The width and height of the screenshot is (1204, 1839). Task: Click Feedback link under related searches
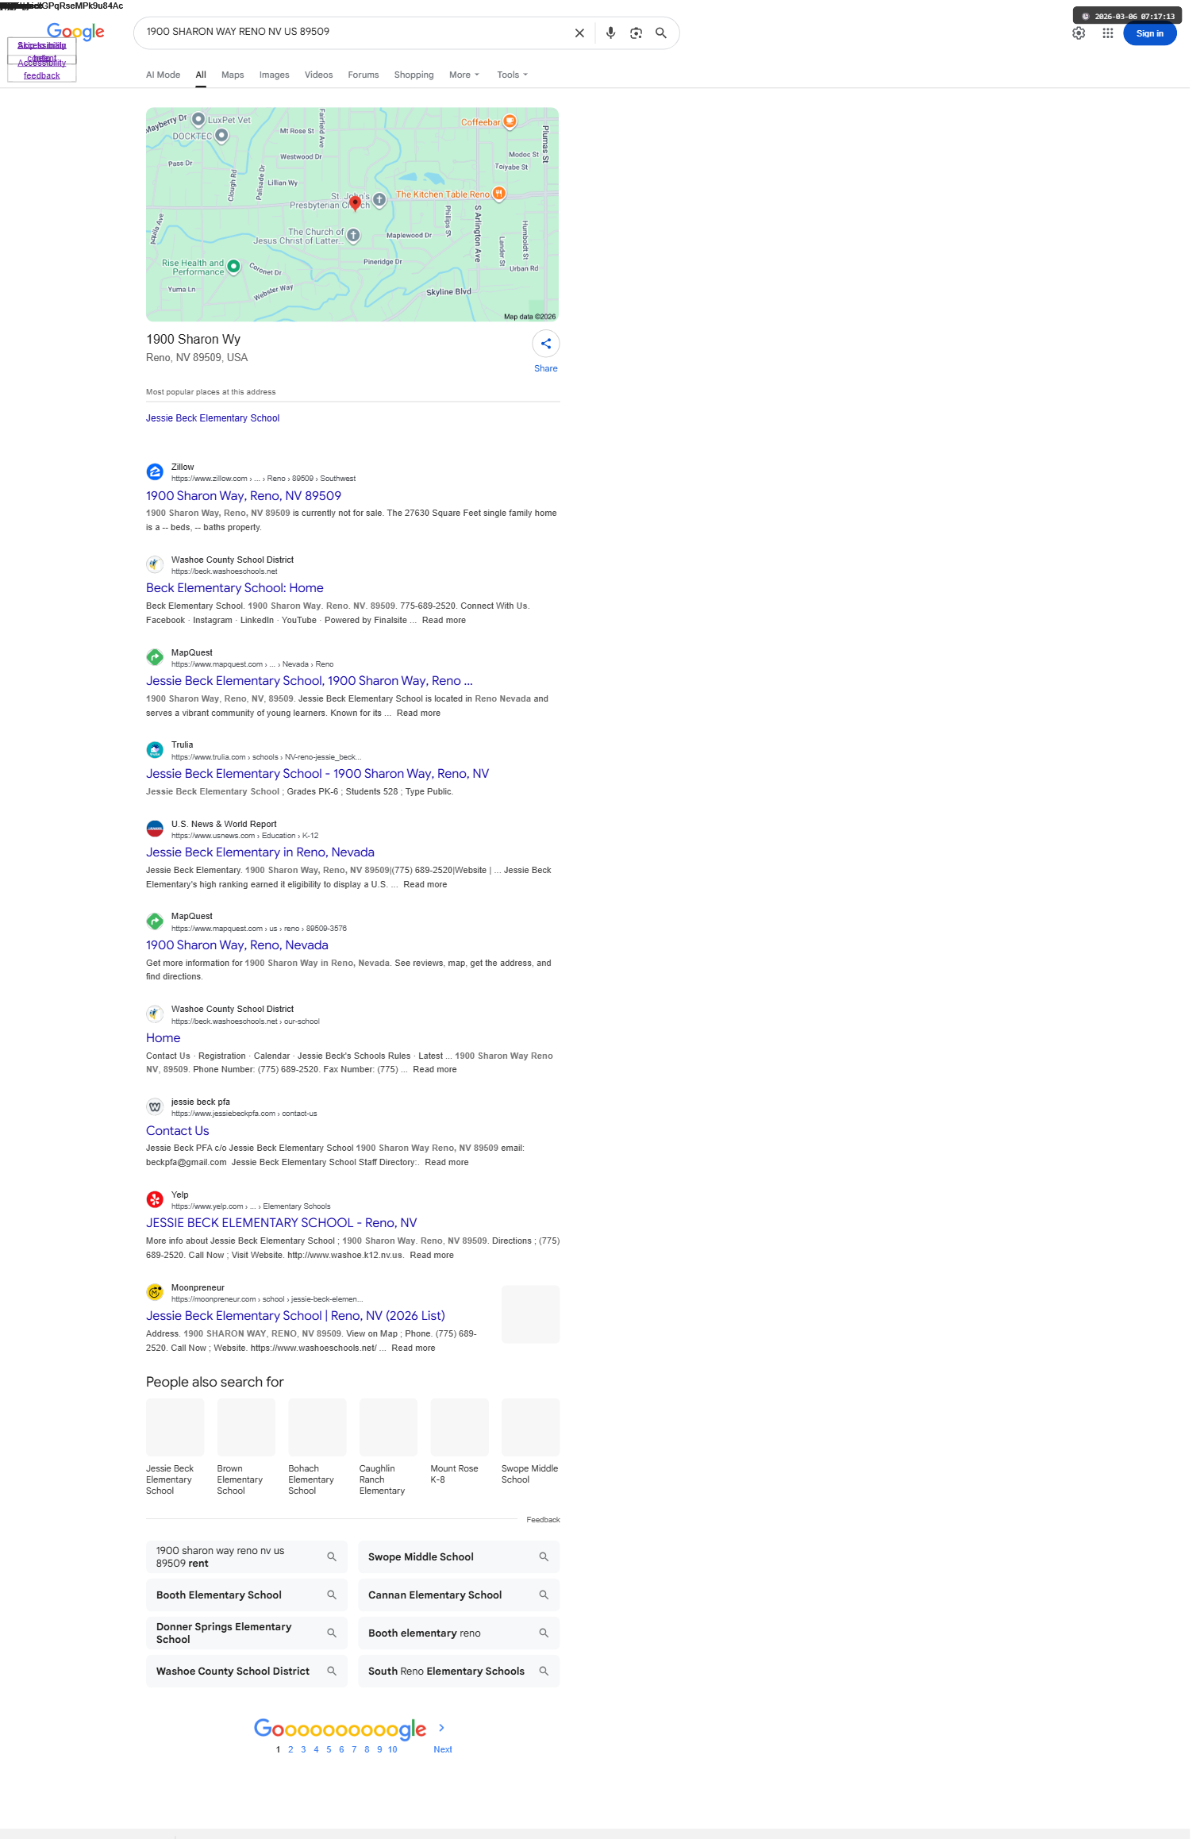coord(543,1520)
